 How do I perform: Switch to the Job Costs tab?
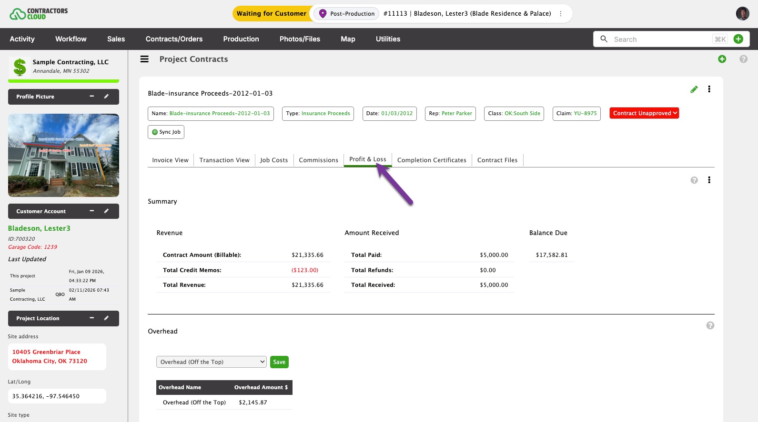click(x=273, y=160)
